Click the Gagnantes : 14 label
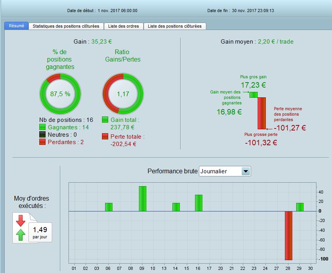332x273 pixels. pyautogui.click(x=68, y=127)
